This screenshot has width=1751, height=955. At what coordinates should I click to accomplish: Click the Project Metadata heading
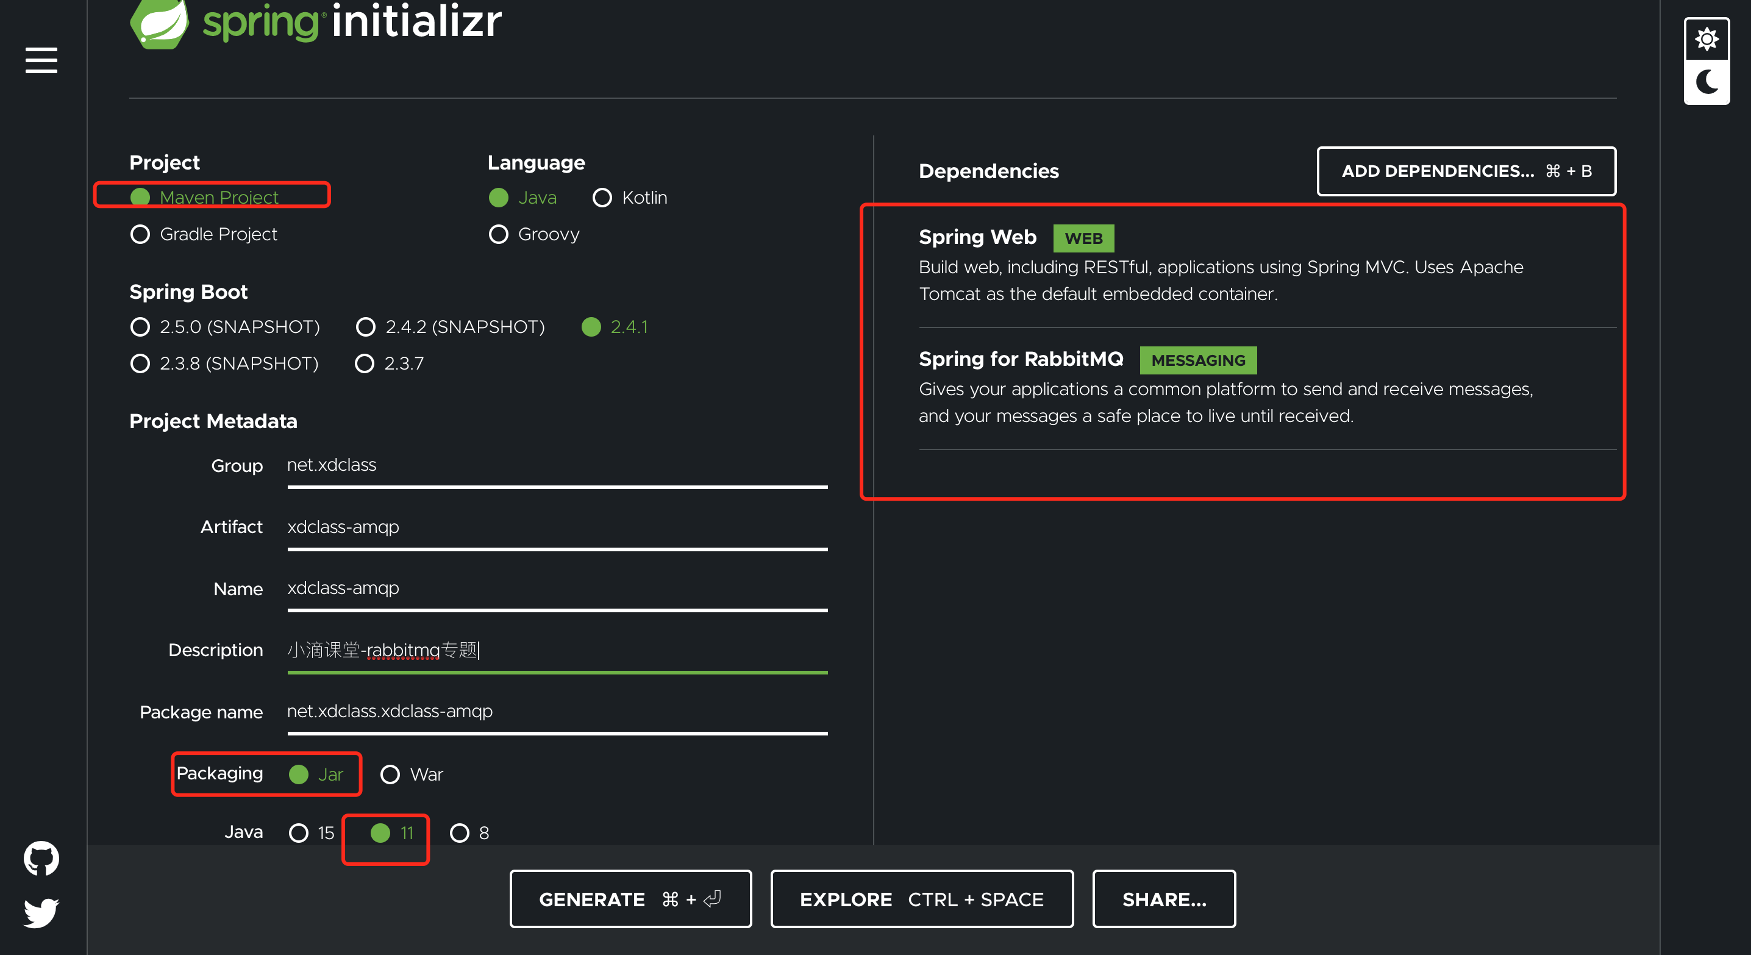click(213, 421)
